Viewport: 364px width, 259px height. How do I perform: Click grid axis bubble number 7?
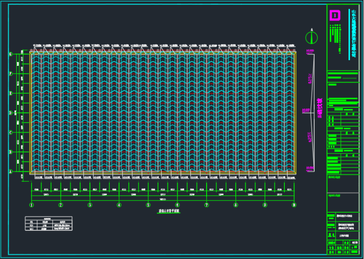click(207, 205)
